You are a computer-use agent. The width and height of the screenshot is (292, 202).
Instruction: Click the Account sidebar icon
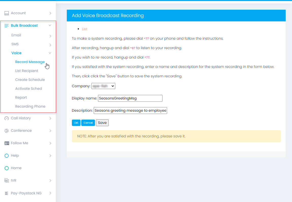6,13
